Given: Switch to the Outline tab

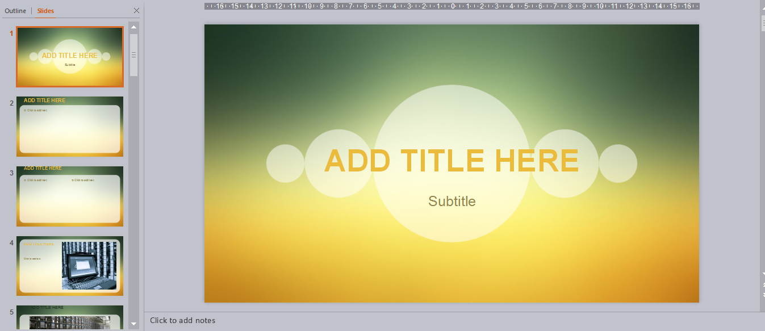Looking at the screenshot, I should [x=15, y=10].
